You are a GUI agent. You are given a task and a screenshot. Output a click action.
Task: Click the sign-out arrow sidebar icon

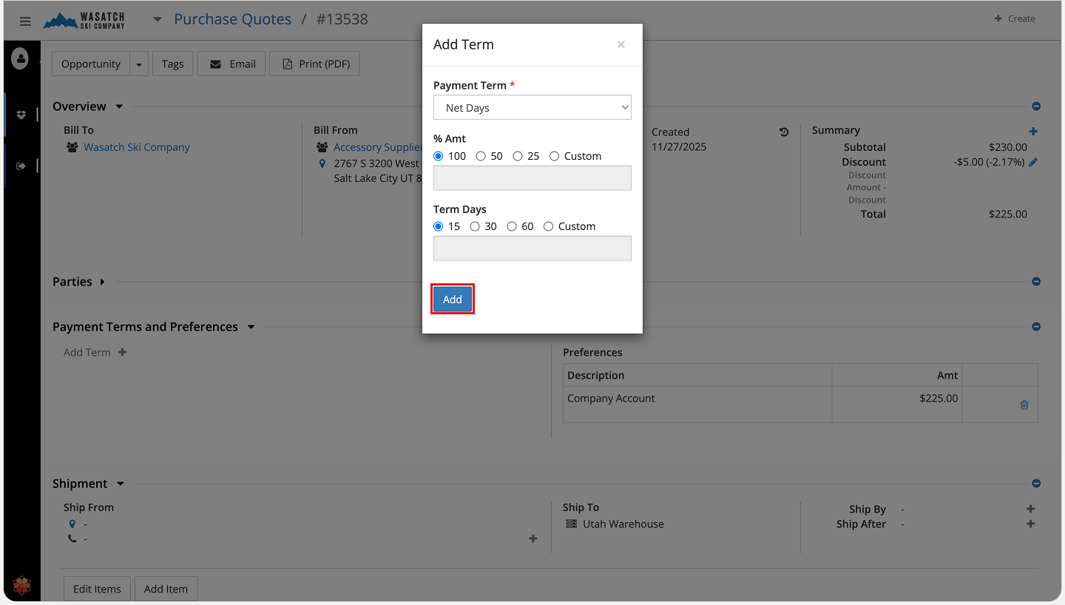tap(21, 166)
